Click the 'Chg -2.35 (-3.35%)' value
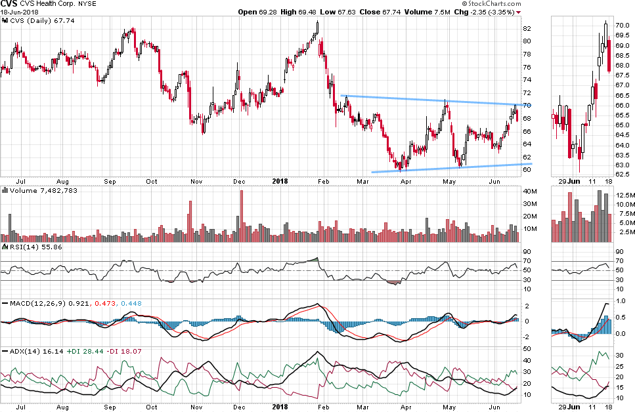Screen dimensions: 635x412 click(x=484, y=12)
